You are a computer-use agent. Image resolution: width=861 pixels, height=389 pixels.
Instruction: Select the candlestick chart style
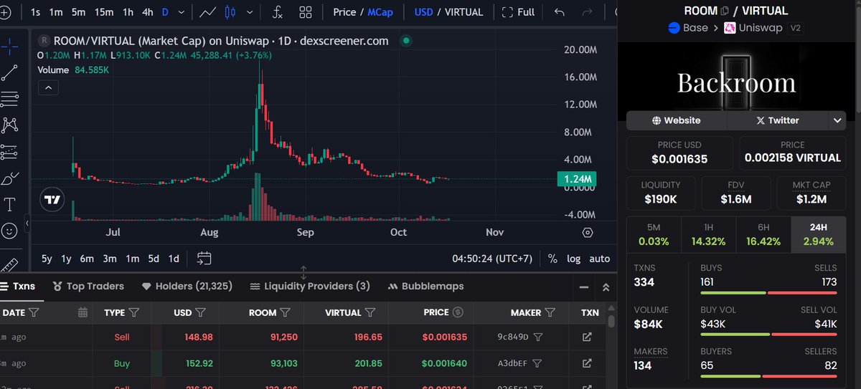230,12
